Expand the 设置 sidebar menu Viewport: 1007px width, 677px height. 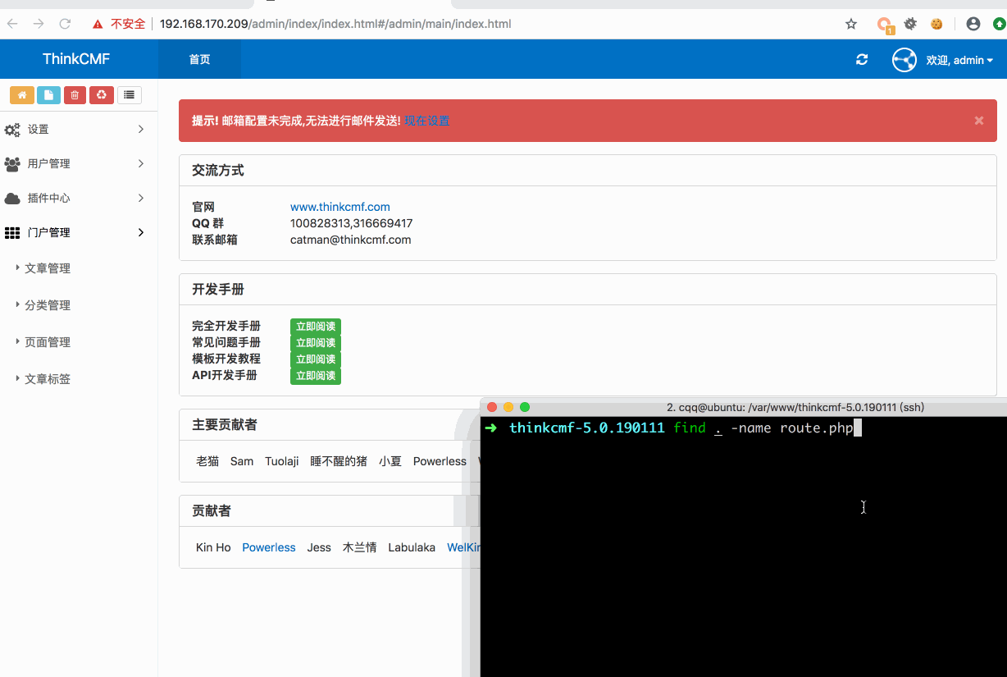click(74, 130)
